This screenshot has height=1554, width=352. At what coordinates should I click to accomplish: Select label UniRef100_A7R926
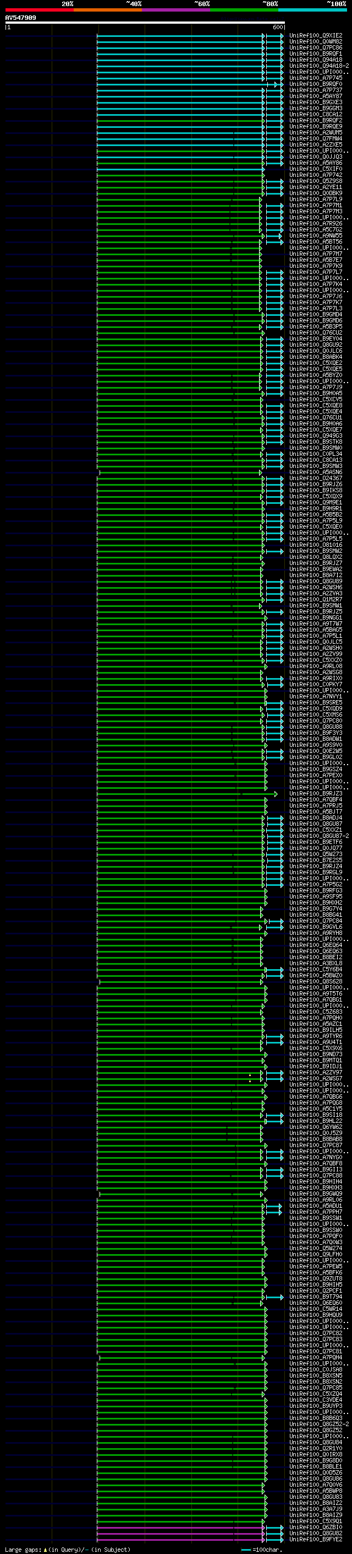[x=316, y=223]
